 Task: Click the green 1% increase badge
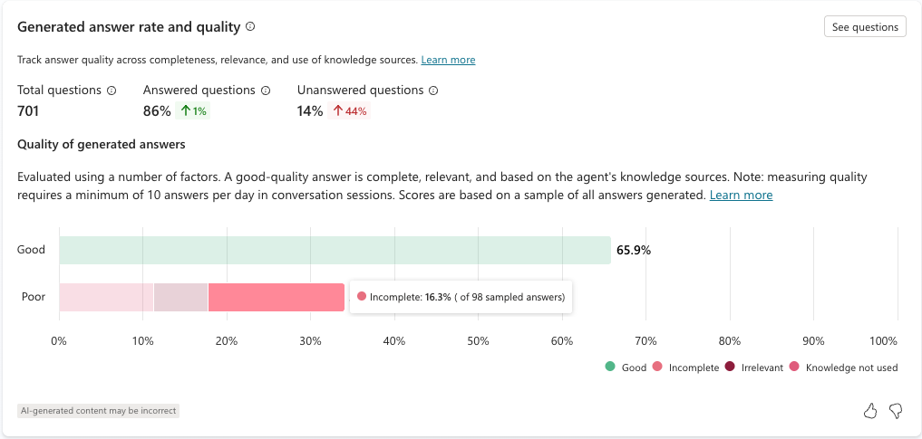tap(193, 111)
